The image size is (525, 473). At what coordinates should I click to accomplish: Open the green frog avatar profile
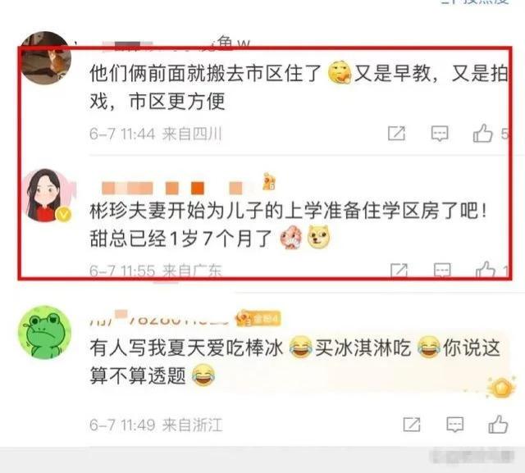(44, 332)
